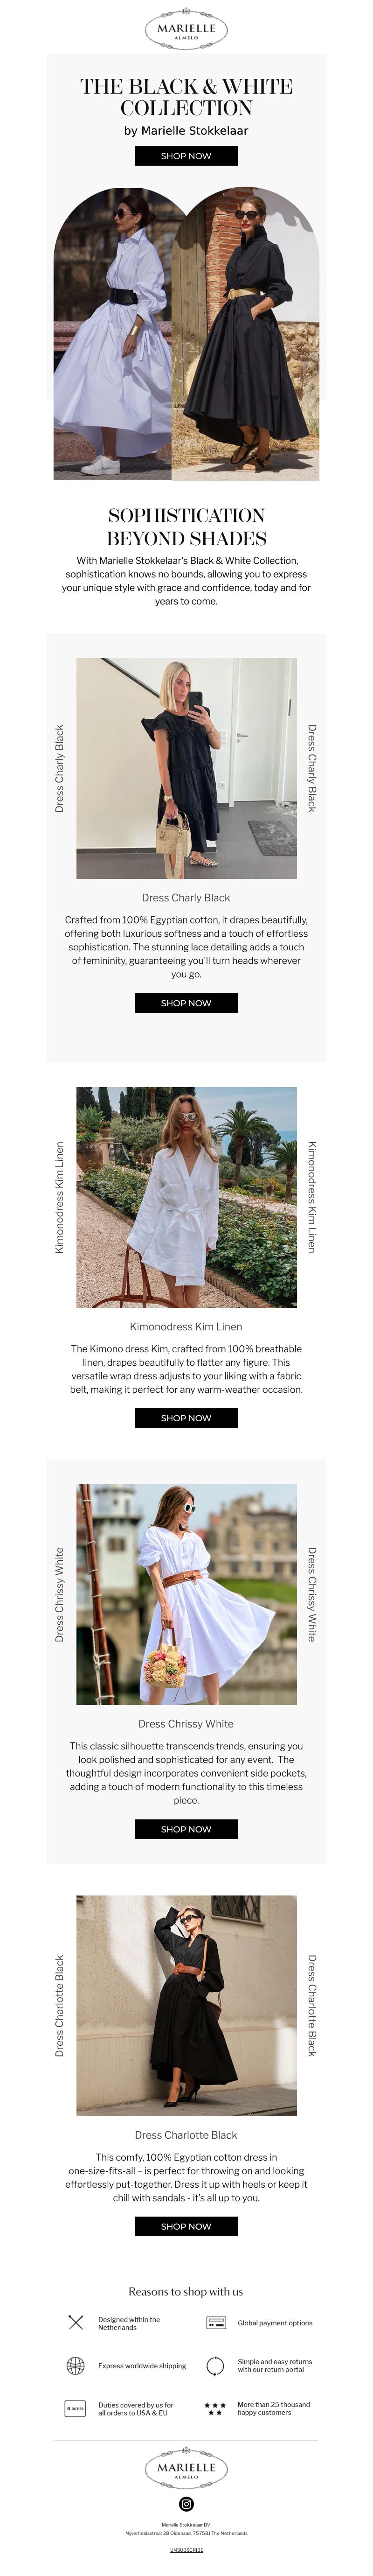373x2576 pixels.
Task: Click the Marielle Almelo logo at top
Action: 186,28
